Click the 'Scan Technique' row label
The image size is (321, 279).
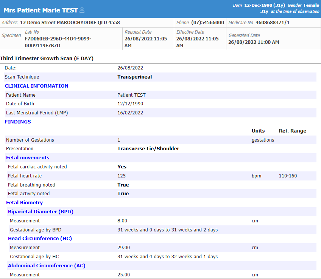[x=22, y=77]
